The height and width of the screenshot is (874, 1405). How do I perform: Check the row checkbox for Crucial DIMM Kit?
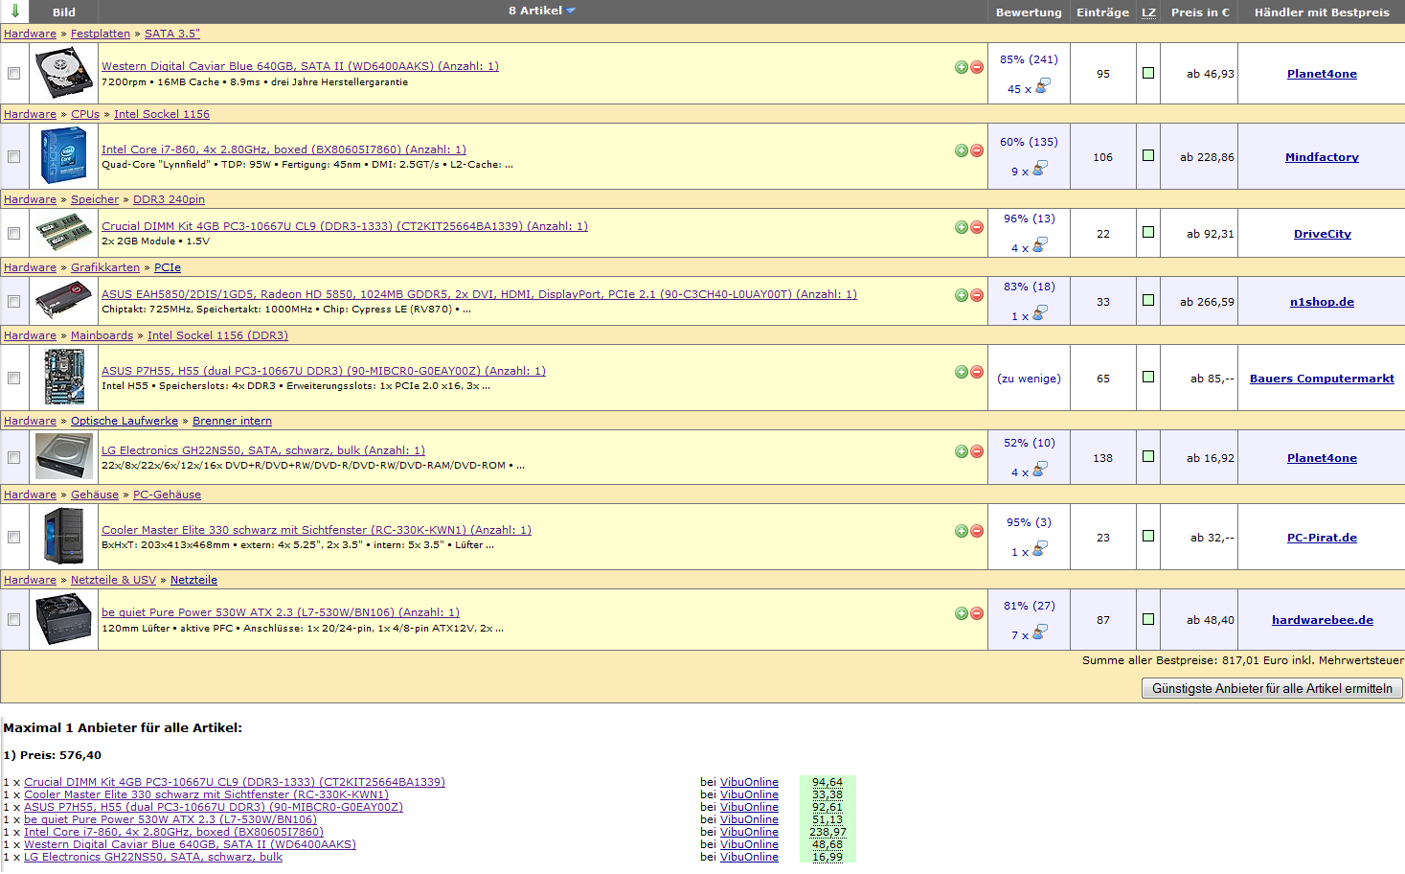(x=13, y=234)
